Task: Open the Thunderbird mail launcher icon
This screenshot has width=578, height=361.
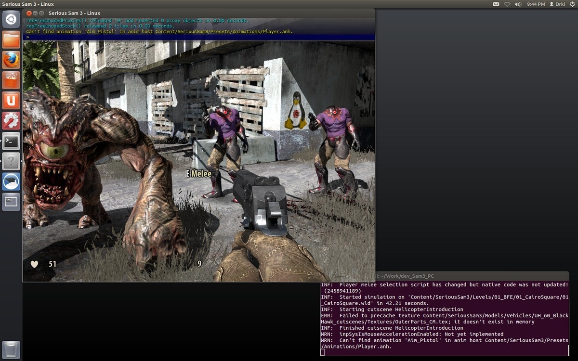Action: coord(11,182)
